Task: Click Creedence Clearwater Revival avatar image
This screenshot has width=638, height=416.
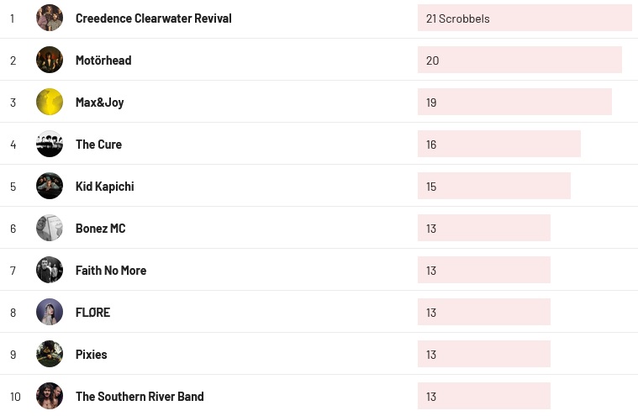Action: [50, 18]
